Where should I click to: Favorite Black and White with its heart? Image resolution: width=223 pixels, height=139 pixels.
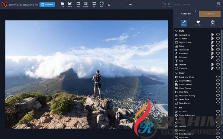tap(218, 77)
